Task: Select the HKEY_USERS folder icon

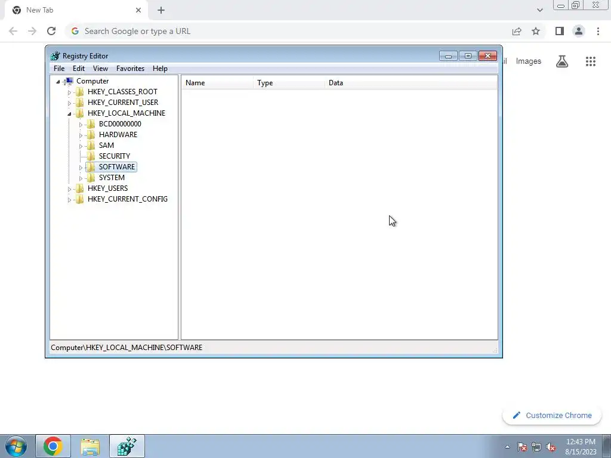Action: click(x=79, y=188)
